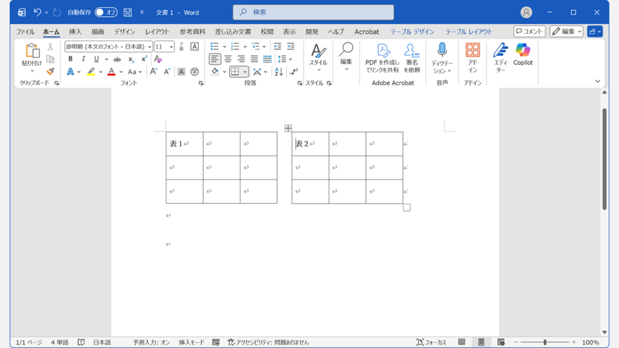Viewport: 619px width, 348px height.
Task: Open the Borders dropdown arrow
Action: [245, 72]
